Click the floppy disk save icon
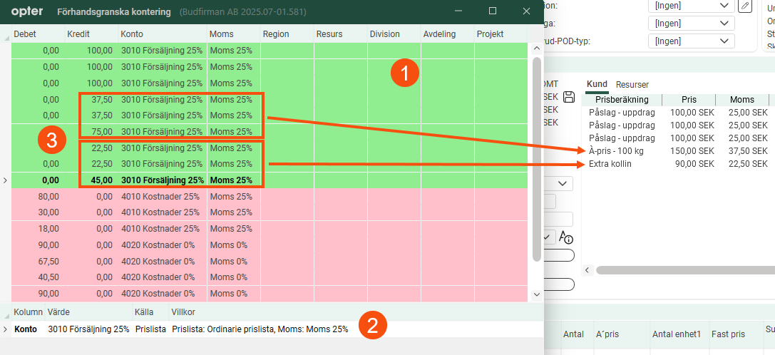Screen dimensions: 775x355 pos(569,97)
